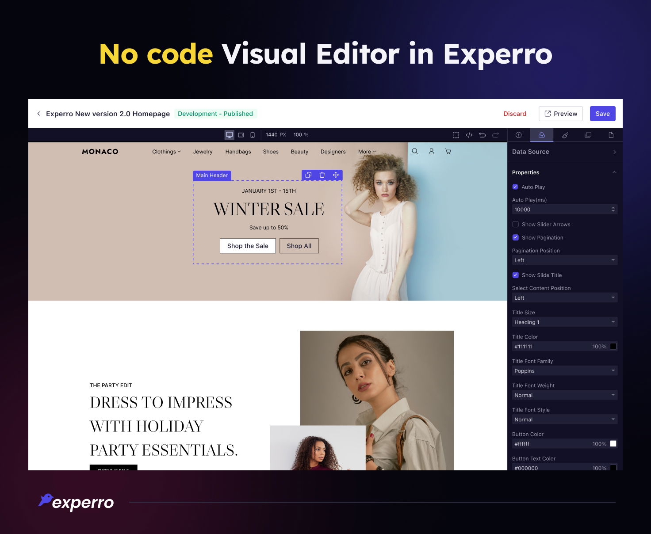Open the page document tab
The image size is (651, 534).
tap(611, 135)
